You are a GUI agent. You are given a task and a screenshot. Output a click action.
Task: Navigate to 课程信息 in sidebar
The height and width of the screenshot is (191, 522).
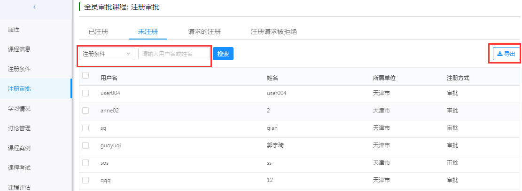point(19,49)
